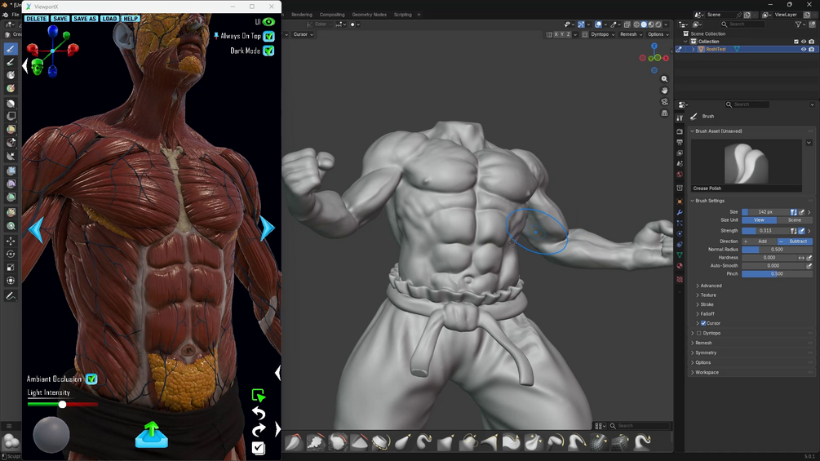820x461 pixels.
Task: Expand RoshiTest in the outliner tree
Action: tap(694, 49)
